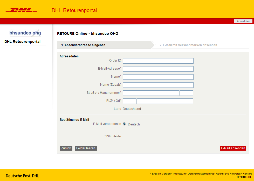Select the Deutsch e-mail language radio button
This screenshot has width=254, height=181.
pyautogui.click(x=124, y=124)
